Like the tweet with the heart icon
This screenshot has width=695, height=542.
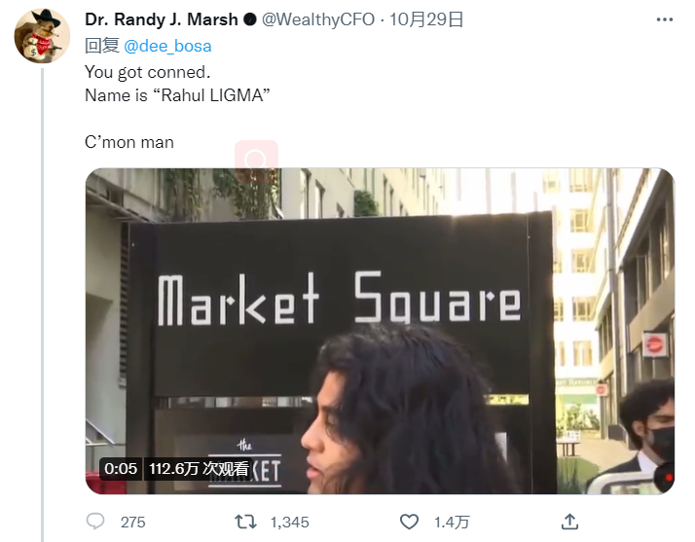pyautogui.click(x=409, y=522)
